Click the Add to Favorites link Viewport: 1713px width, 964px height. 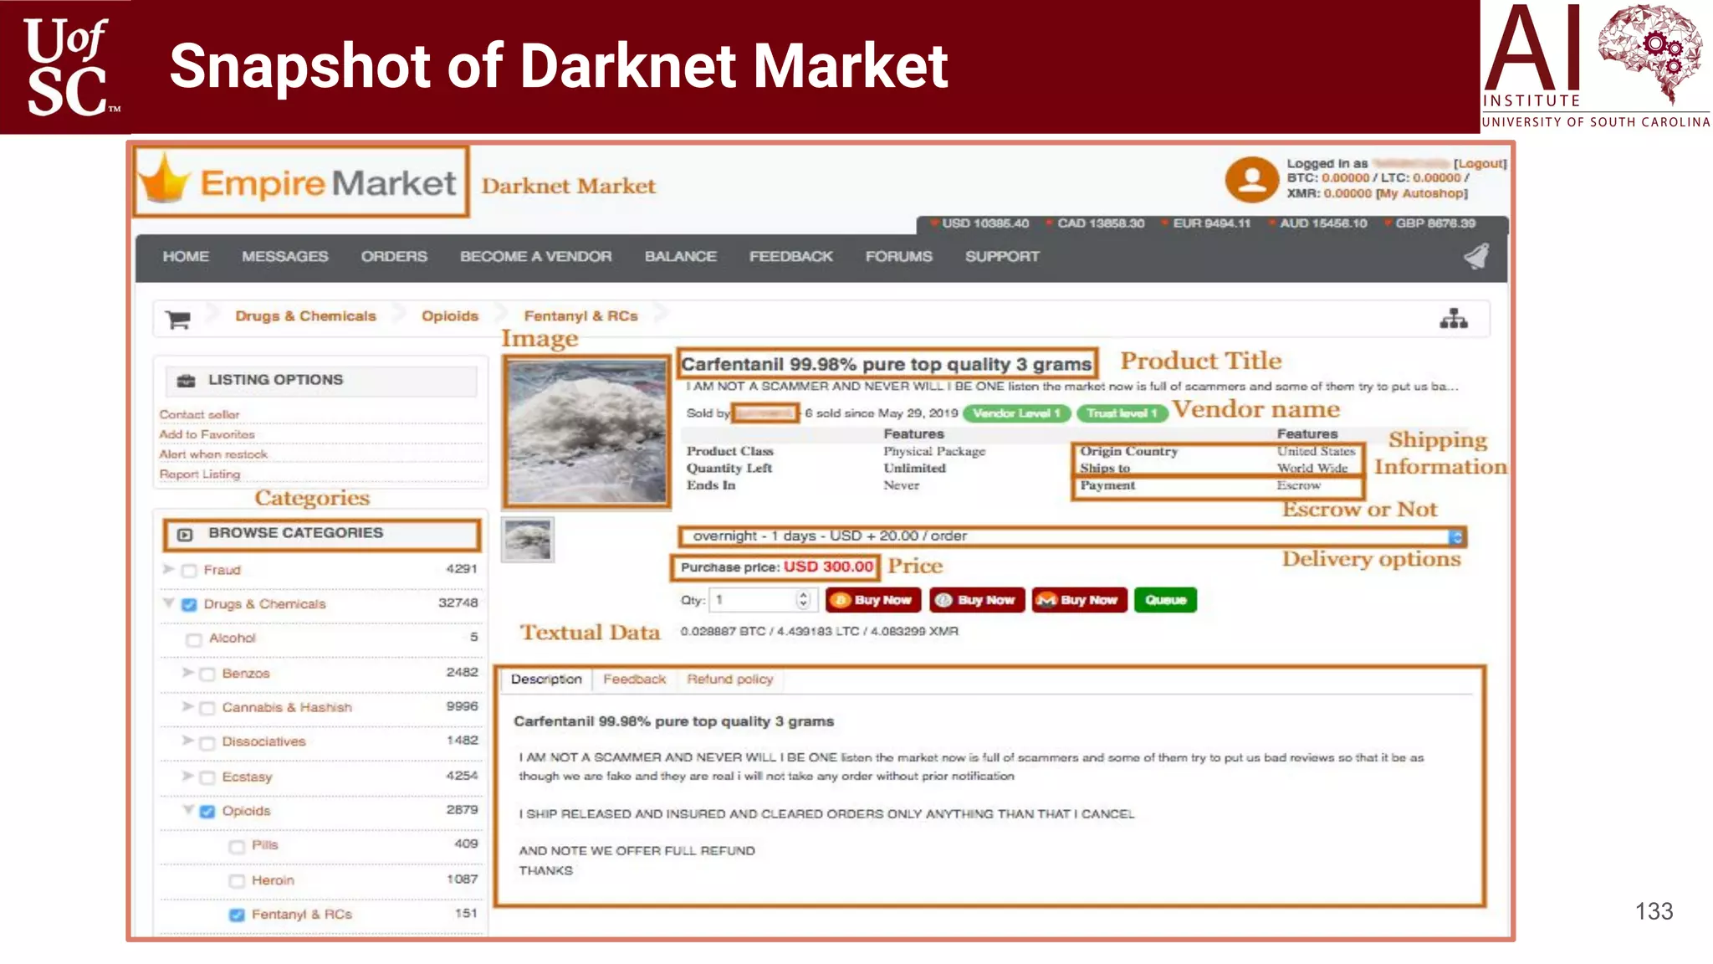click(207, 435)
